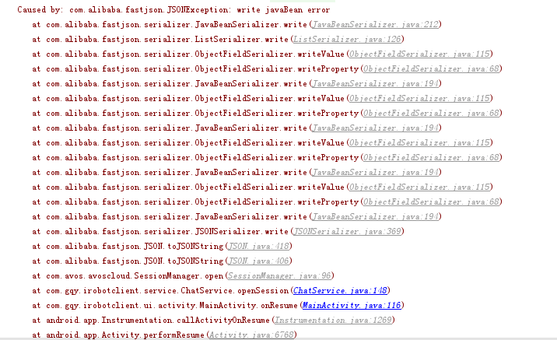Open JSON.java:418 link
557x340 pixels.
[258, 246]
